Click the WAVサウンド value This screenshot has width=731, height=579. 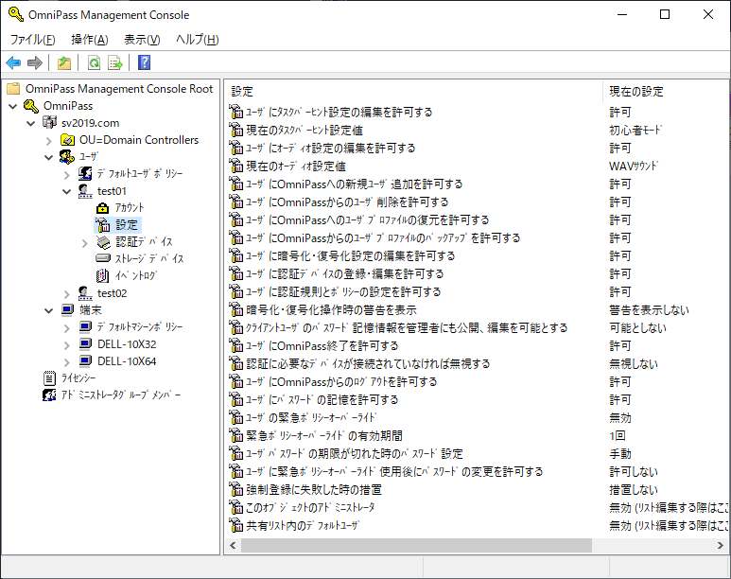634,167
